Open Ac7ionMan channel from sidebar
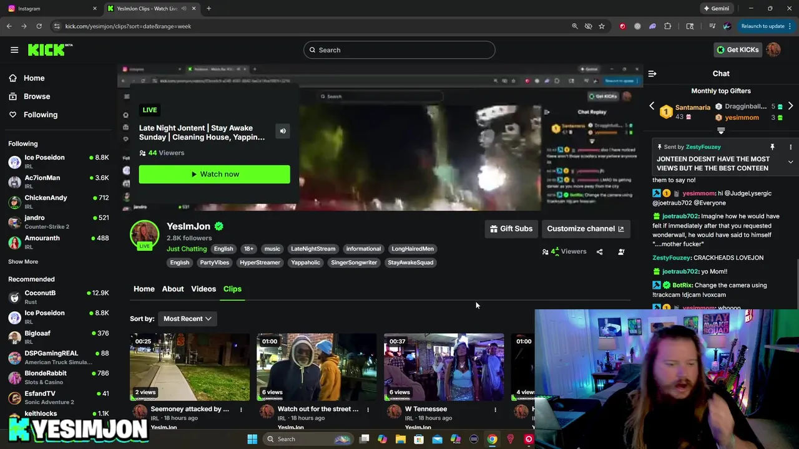 pos(59,182)
